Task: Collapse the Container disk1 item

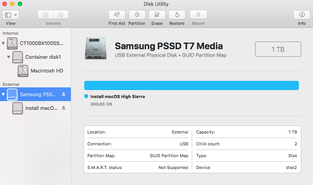Action: pos(9,57)
